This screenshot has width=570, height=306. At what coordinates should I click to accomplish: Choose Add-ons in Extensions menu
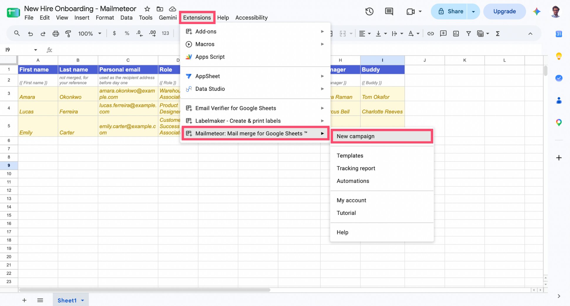(255, 31)
